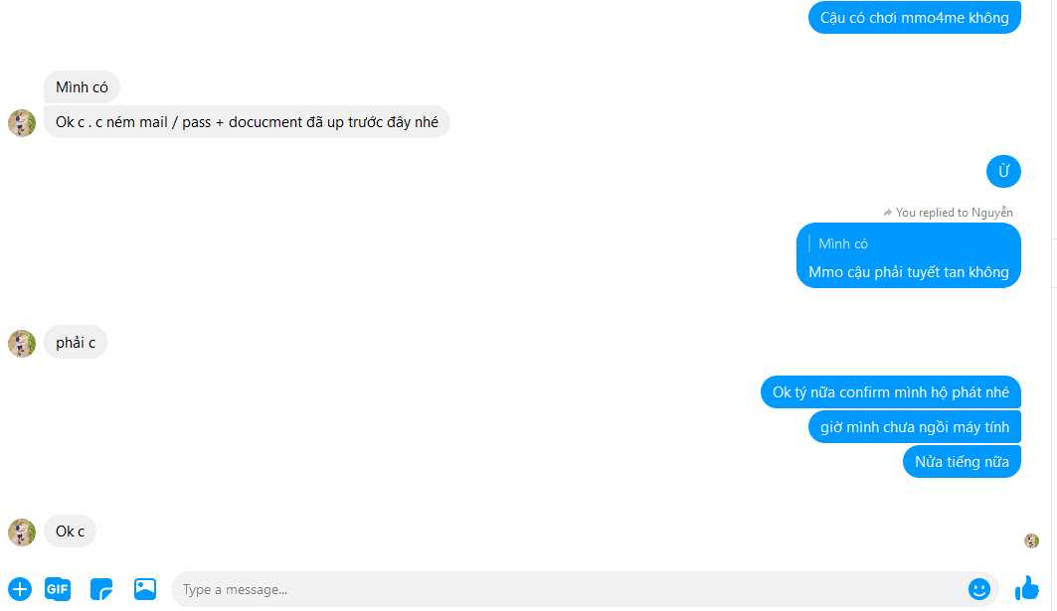The image size is (1057, 611).
Task: Send a thumbs-up like
Action: pyautogui.click(x=1027, y=588)
